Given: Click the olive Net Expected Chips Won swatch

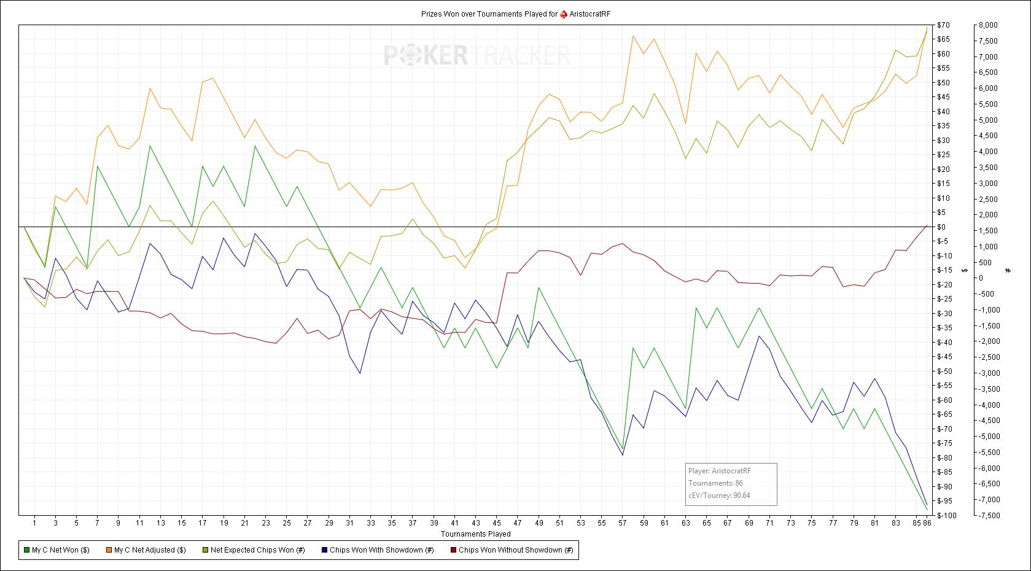Looking at the screenshot, I should pyautogui.click(x=205, y=550).
